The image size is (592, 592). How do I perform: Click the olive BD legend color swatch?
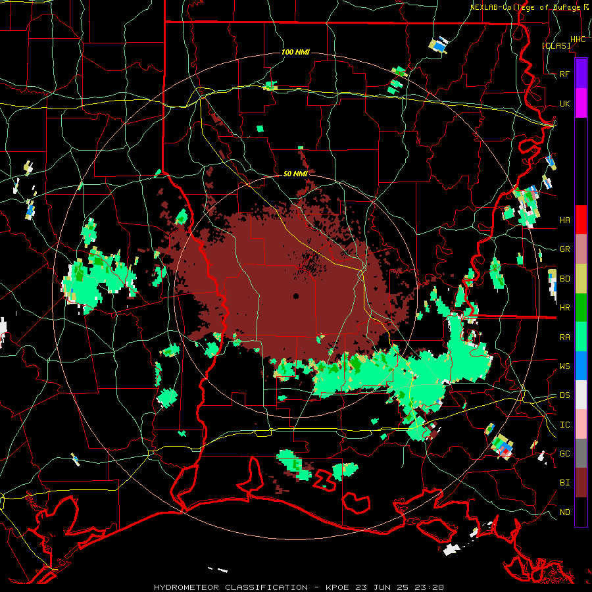581,279
